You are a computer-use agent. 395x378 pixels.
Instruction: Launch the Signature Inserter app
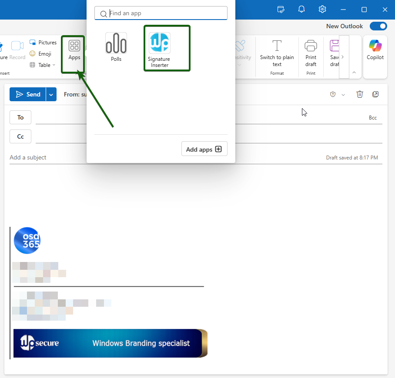point(159,49)
